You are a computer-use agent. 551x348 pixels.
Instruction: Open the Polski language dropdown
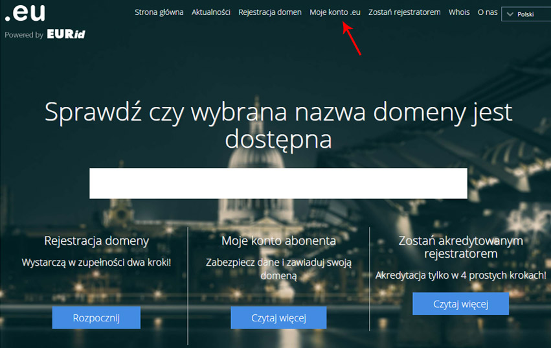(x=525, y=14)
